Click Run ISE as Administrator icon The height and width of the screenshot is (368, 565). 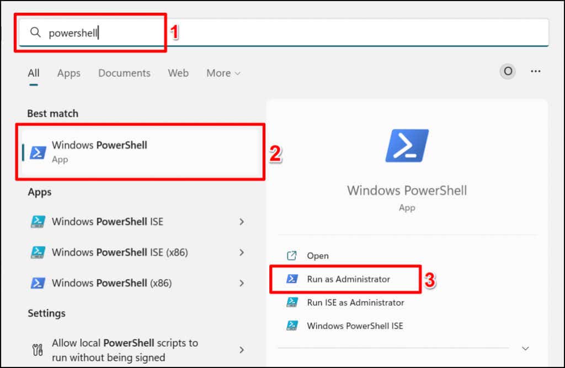[292, 302]
